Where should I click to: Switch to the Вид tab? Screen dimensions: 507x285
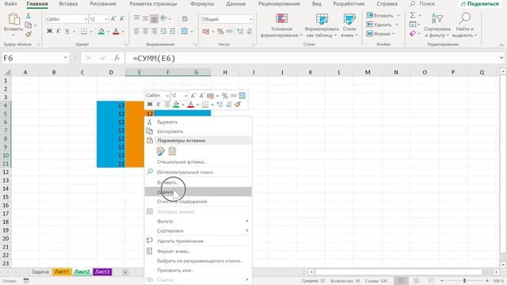pyautogui.click(x=317, y=4)
